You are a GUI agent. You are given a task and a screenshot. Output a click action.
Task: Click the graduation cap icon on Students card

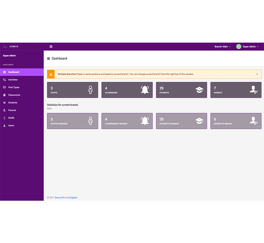click(199, 90)
